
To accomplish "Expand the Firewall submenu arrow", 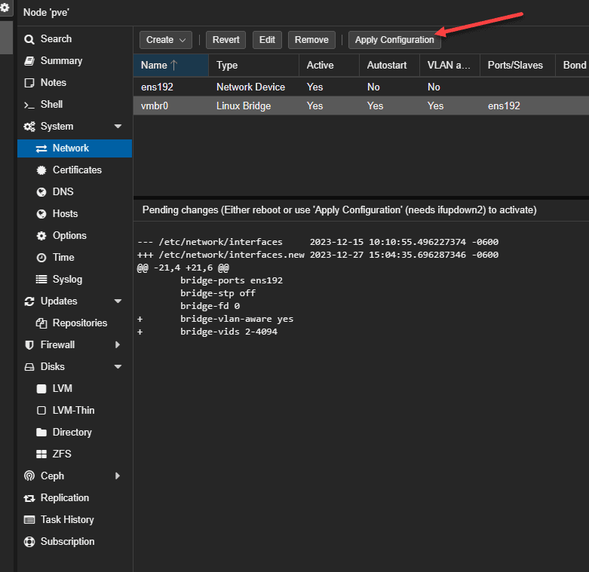I will click(x=118, y=345).
